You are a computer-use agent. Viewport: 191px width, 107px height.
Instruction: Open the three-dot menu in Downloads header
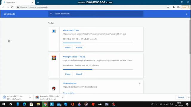point(187,14)
